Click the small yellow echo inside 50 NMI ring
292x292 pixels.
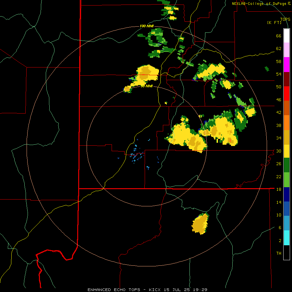point(166,103)
